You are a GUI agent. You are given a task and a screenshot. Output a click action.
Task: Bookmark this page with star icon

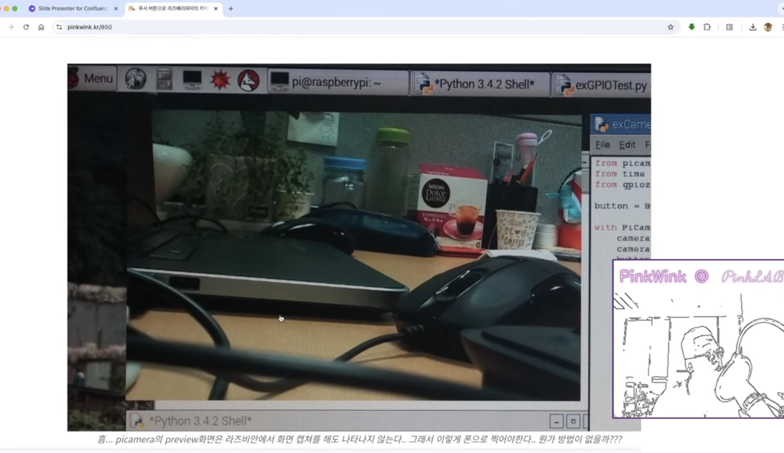point(671,27)
